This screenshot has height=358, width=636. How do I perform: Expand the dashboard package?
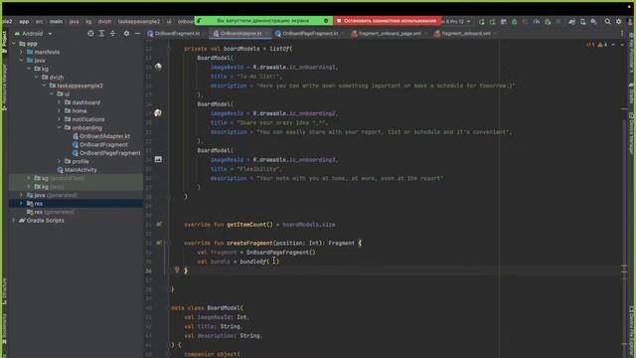(60, 102)
